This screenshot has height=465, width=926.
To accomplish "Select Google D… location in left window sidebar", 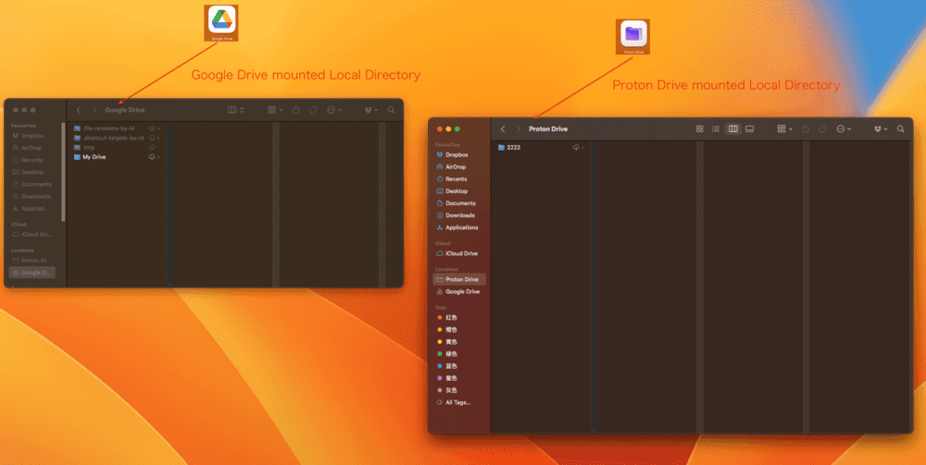I will click(31, 273).
